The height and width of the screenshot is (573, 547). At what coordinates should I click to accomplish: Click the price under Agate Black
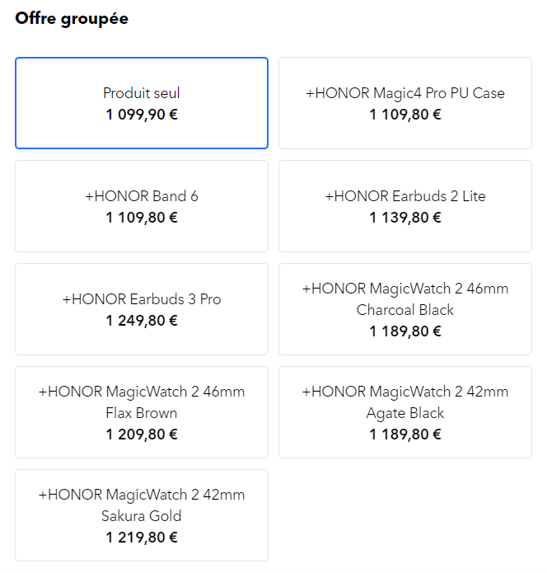tap(405, 434)
